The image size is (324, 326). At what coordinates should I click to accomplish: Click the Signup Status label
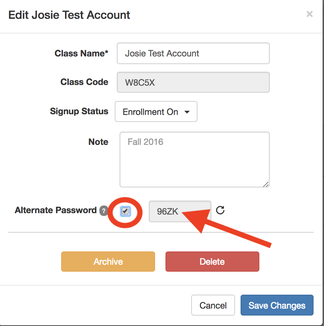click(79, 111)
